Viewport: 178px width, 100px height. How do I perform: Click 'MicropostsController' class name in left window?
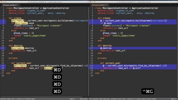coord(26,8)
